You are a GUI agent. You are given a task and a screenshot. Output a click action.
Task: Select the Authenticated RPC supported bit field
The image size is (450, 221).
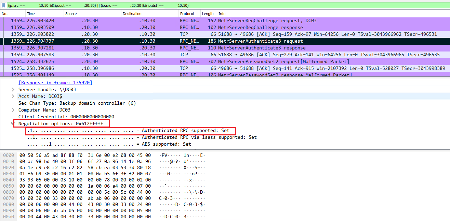[130, 130]
